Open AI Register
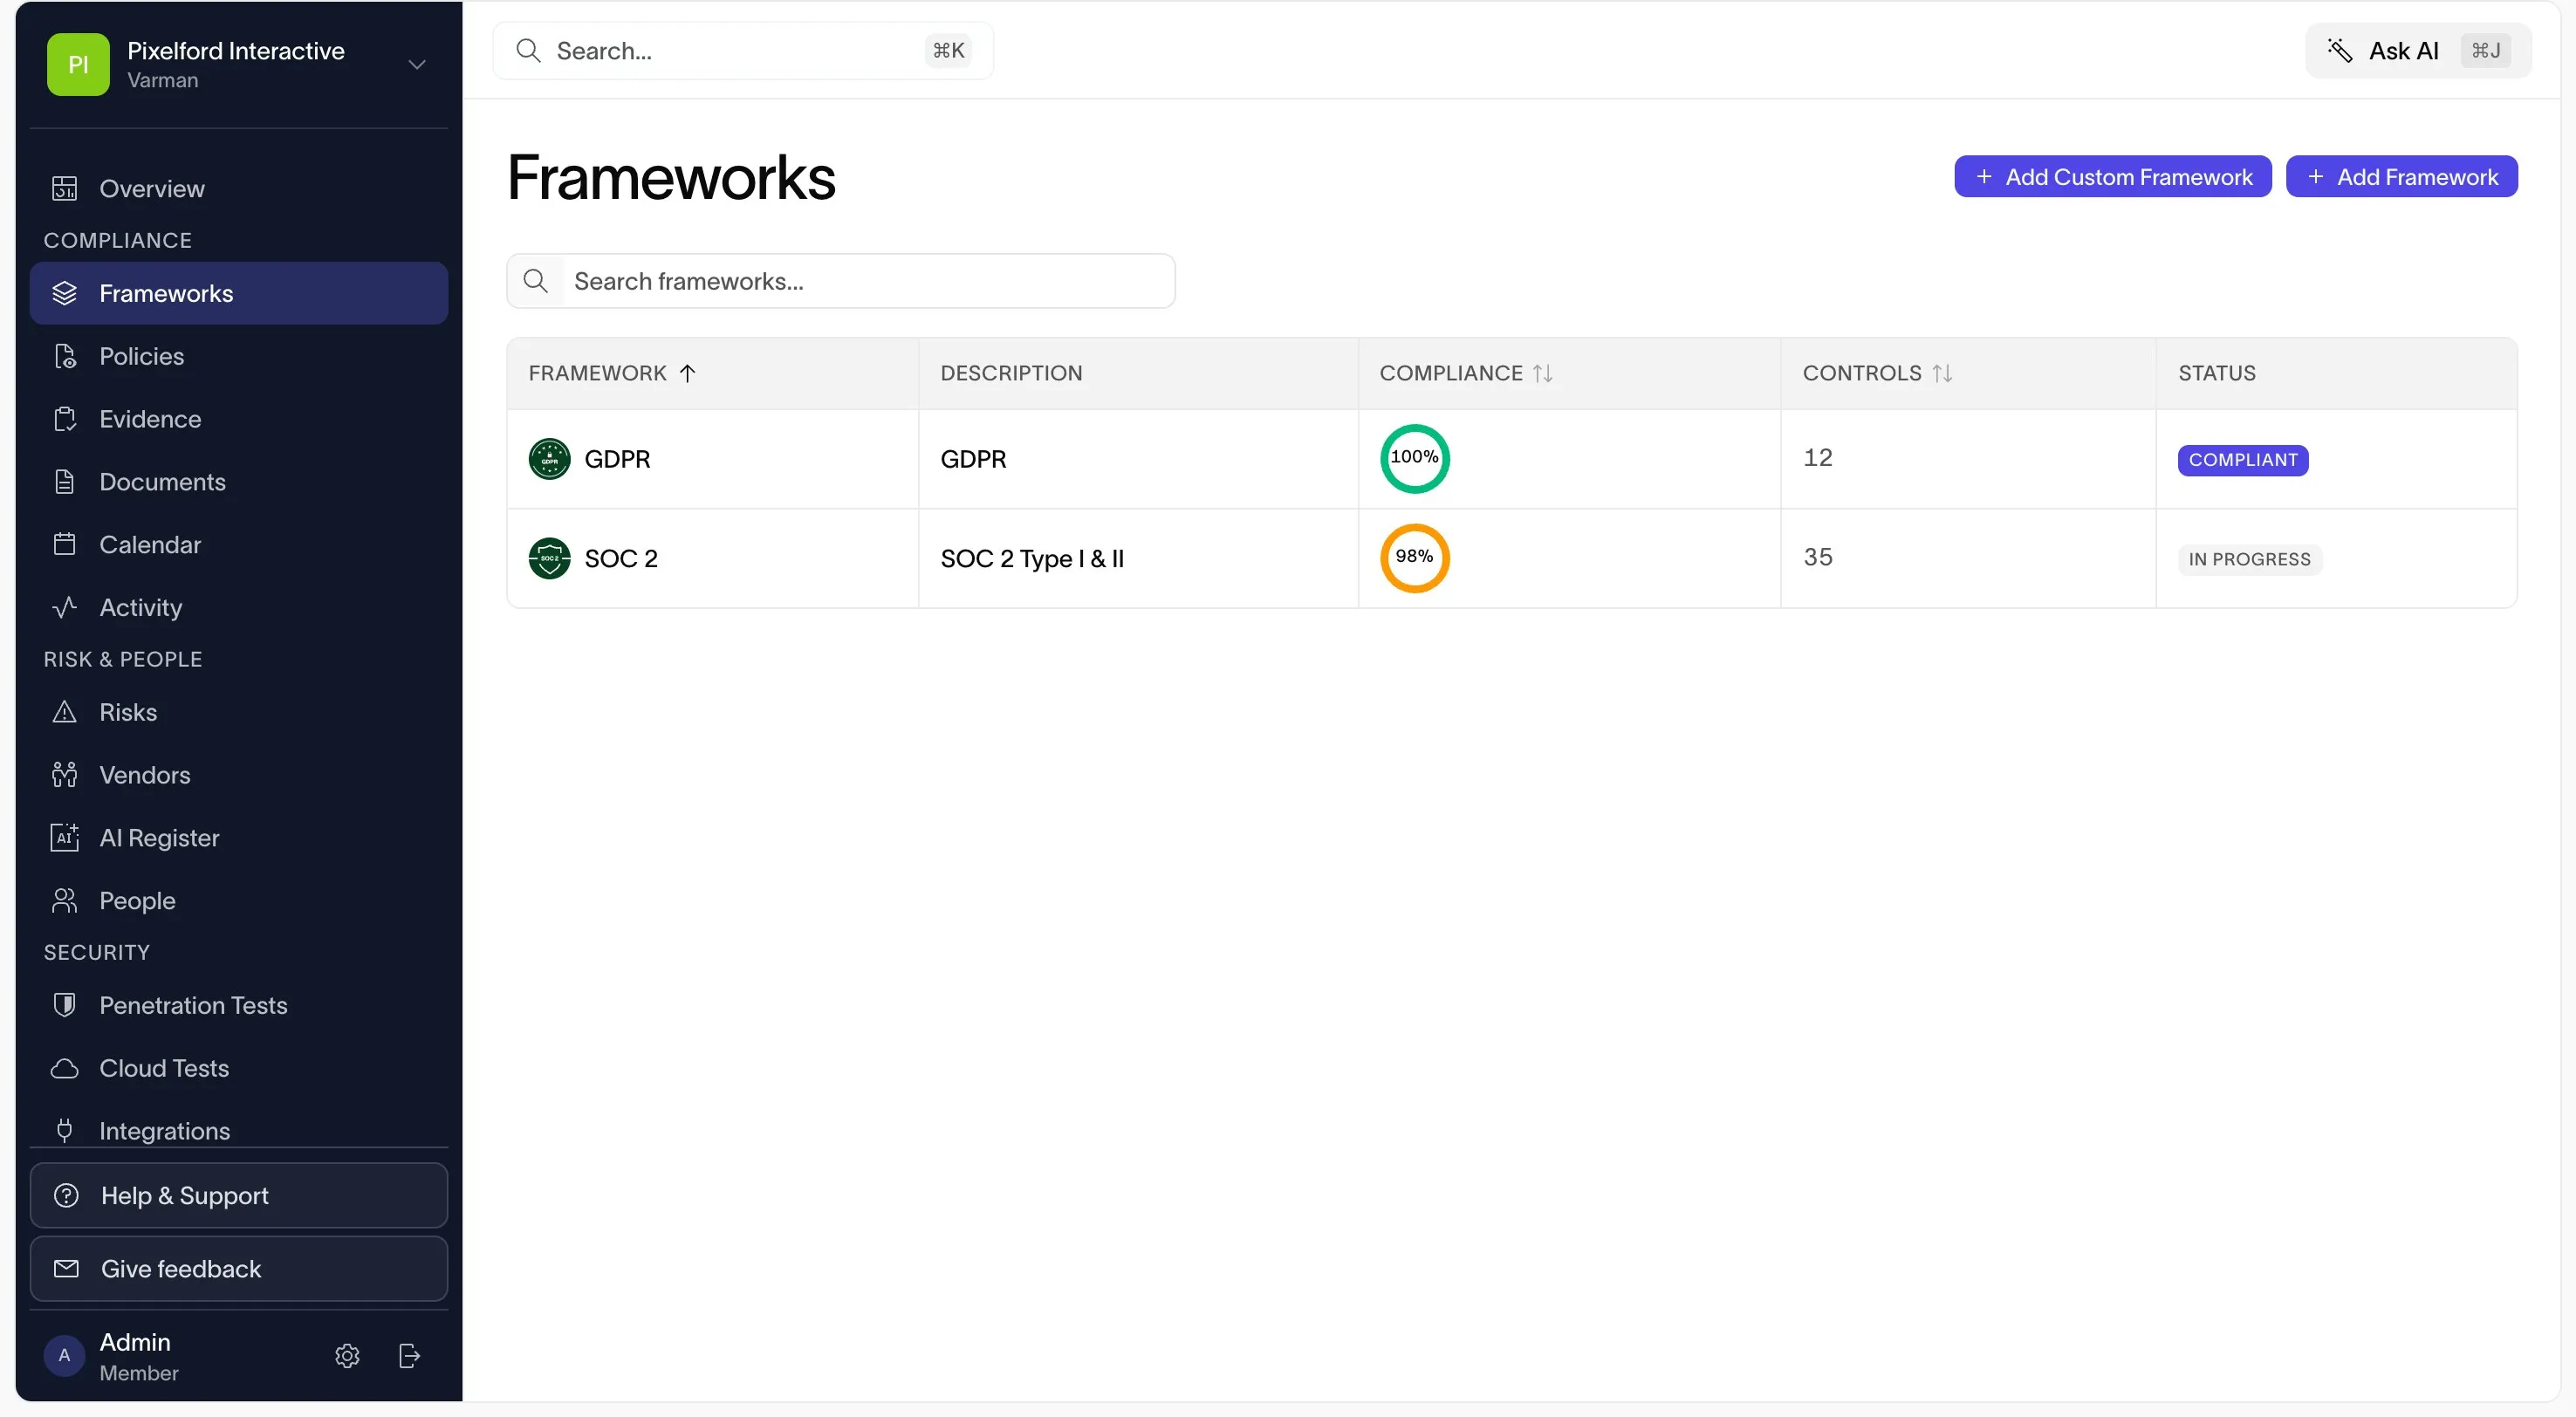The width and height of the screenshot is (2576, 1417). [239, 838]
